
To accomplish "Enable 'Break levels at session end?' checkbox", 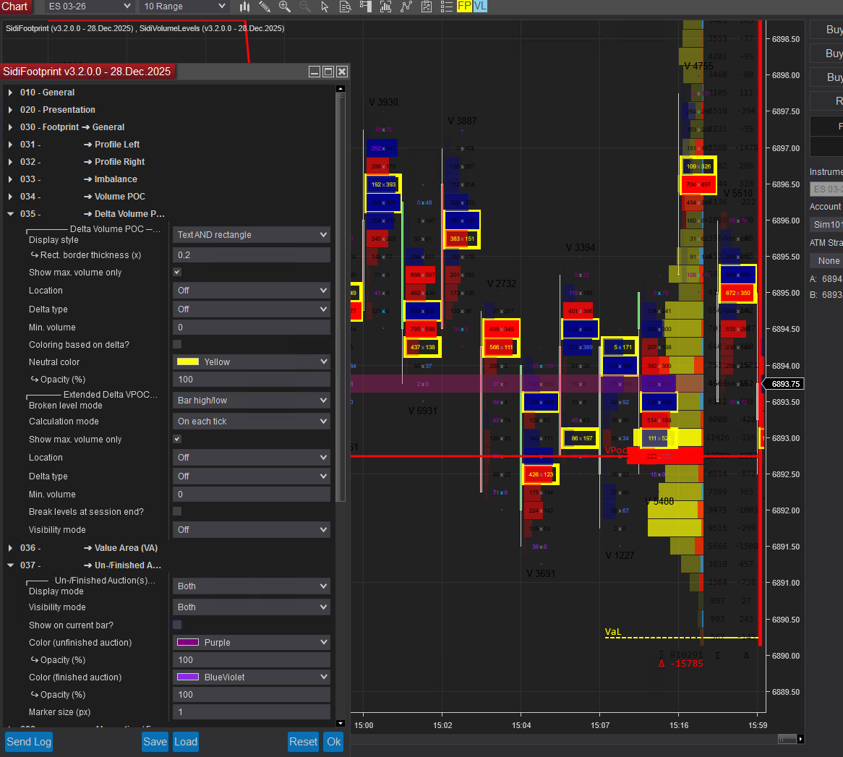I will pos(177,512).
